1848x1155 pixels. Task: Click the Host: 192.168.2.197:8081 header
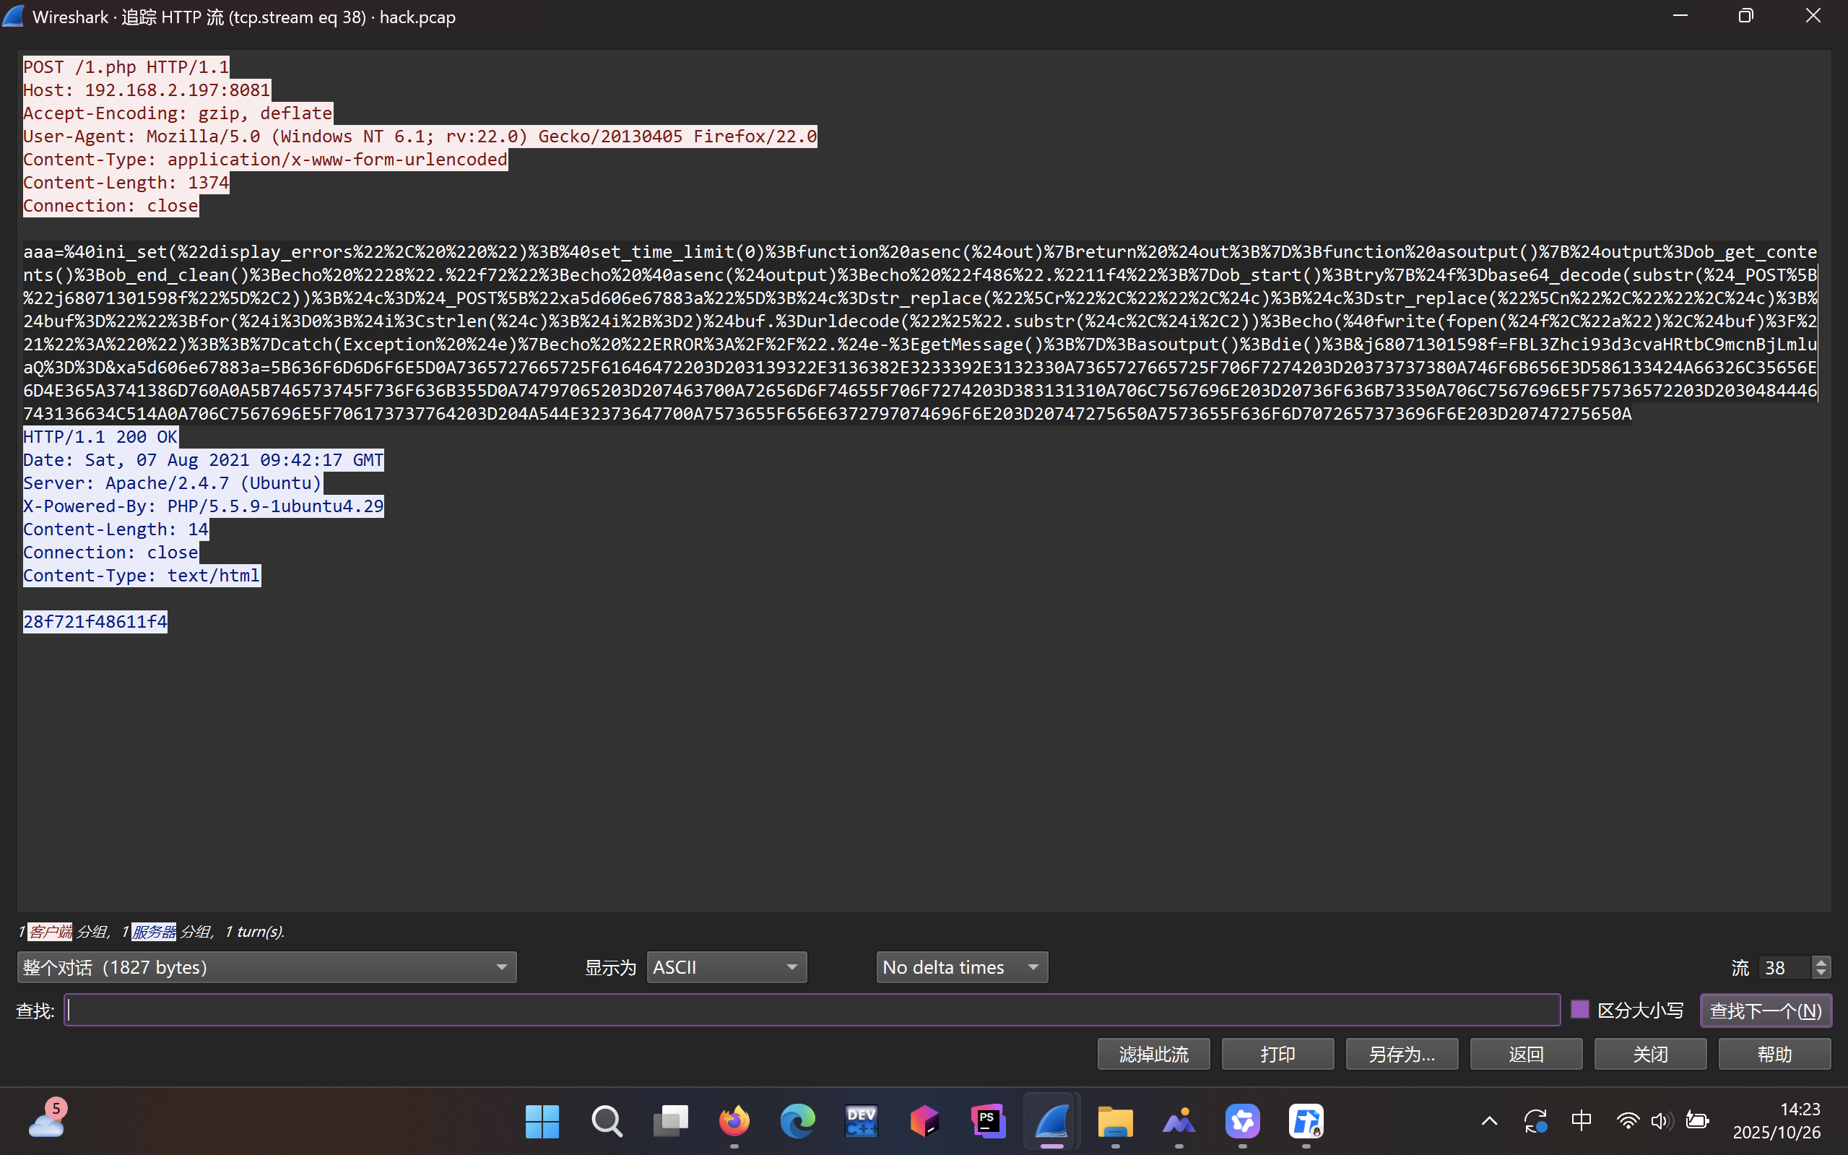[x=147, y=90]
